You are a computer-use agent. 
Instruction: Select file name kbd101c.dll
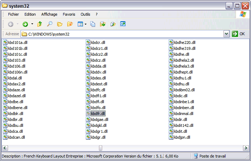pos(18,54)
